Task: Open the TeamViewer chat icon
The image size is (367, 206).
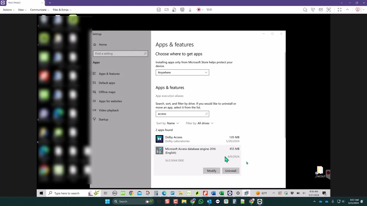Action: [305, 10]
